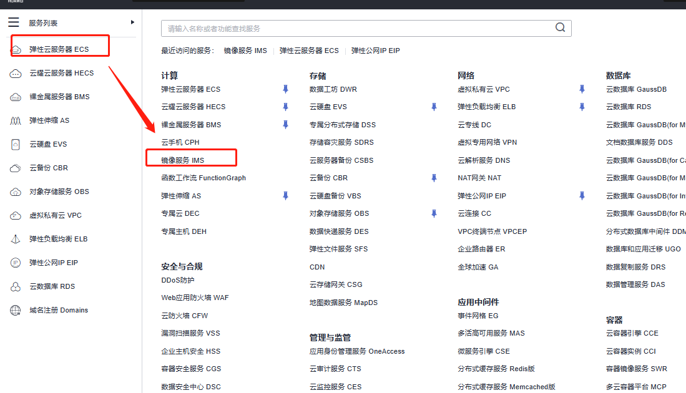The image size is (686, 393).
Task: Expand the 服务列表 arrow
Action: (132, 22)
